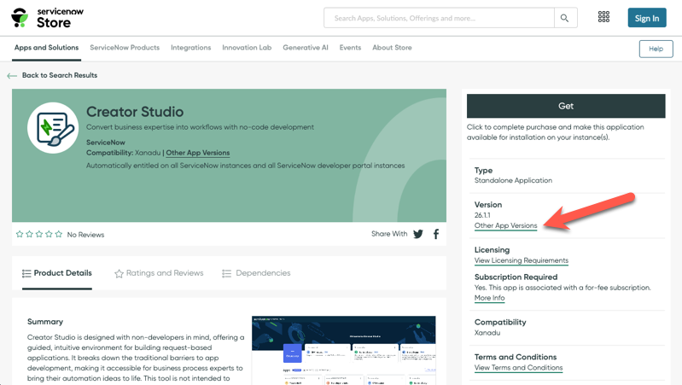Click the ServiceNow Store logo
Image resolution: width=682 pixels, height=385 pixels.
click(47, 18)
